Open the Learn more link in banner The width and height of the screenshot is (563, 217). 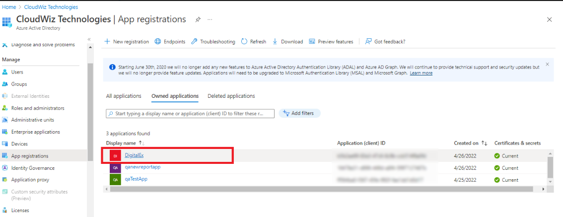click(x=421, y=73)
